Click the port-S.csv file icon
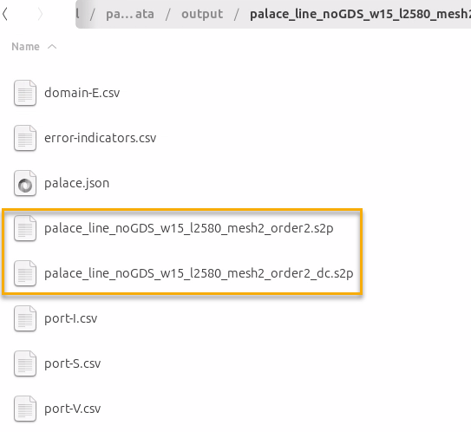471x432 pixels. pos(25,363)
